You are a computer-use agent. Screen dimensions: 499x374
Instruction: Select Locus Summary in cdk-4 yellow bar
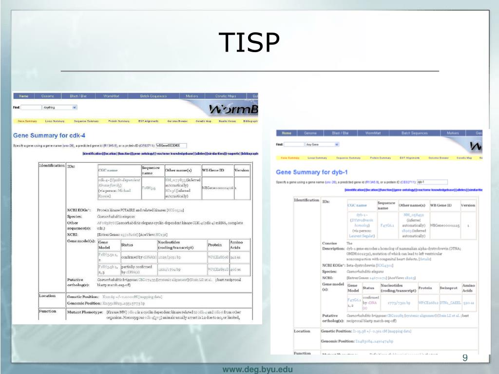coord(55,121)
